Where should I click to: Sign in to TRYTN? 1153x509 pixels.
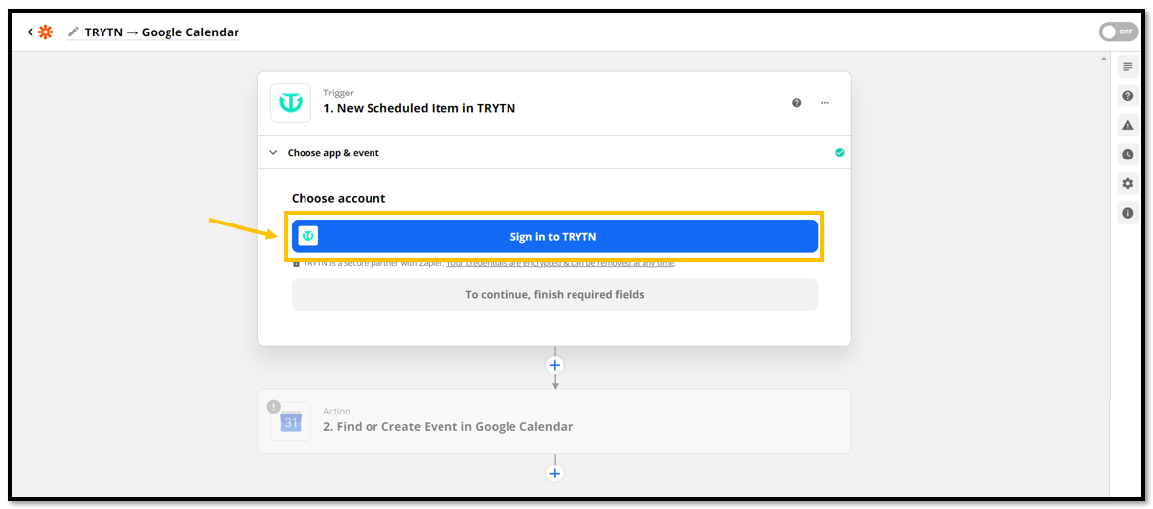[x=555, y=236]
